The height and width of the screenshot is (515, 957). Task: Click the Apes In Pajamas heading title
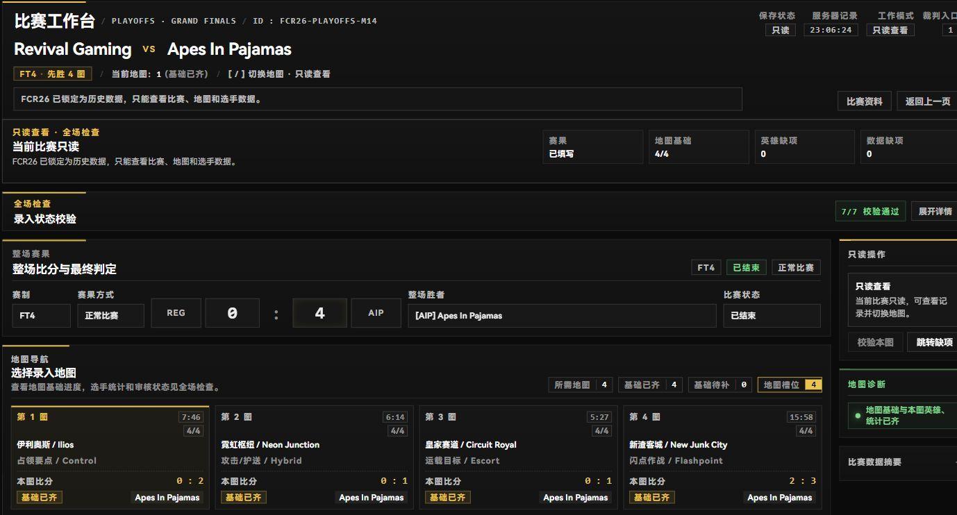click(229, 49)
